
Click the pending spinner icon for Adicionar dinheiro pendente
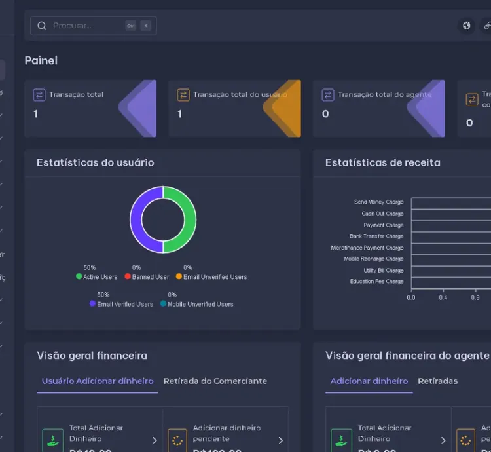click(x=177, y=440)
